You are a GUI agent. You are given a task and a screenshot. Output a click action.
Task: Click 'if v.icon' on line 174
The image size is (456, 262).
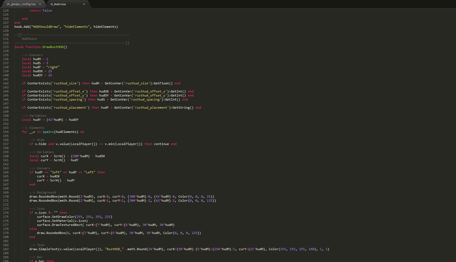38,213
